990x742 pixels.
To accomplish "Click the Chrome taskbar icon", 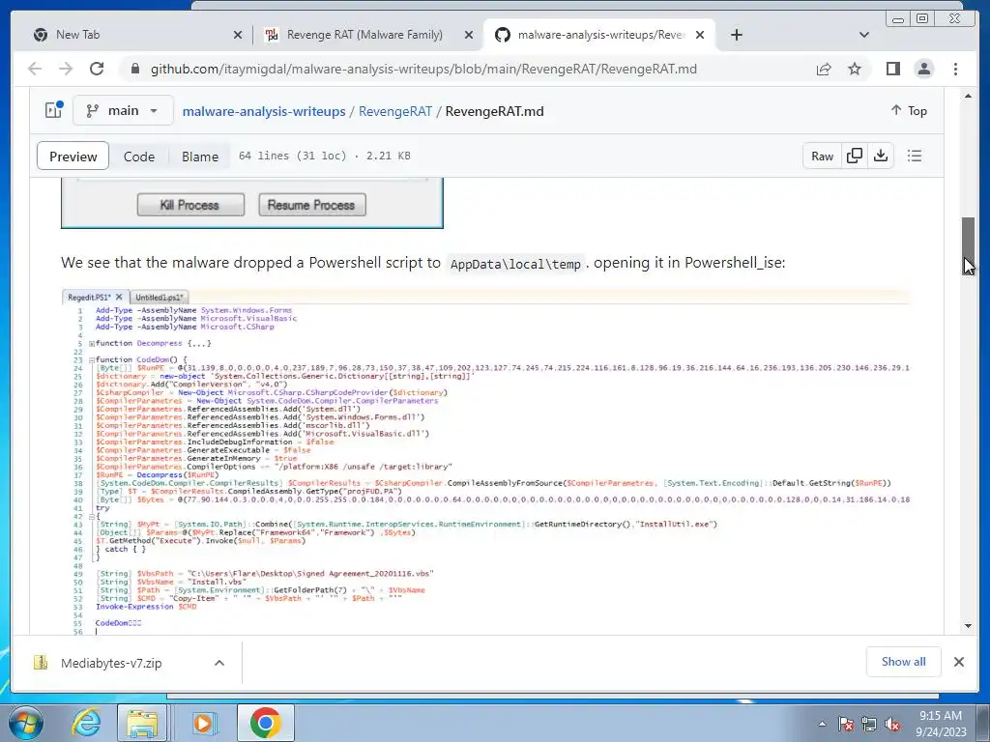I will point(265,723).
